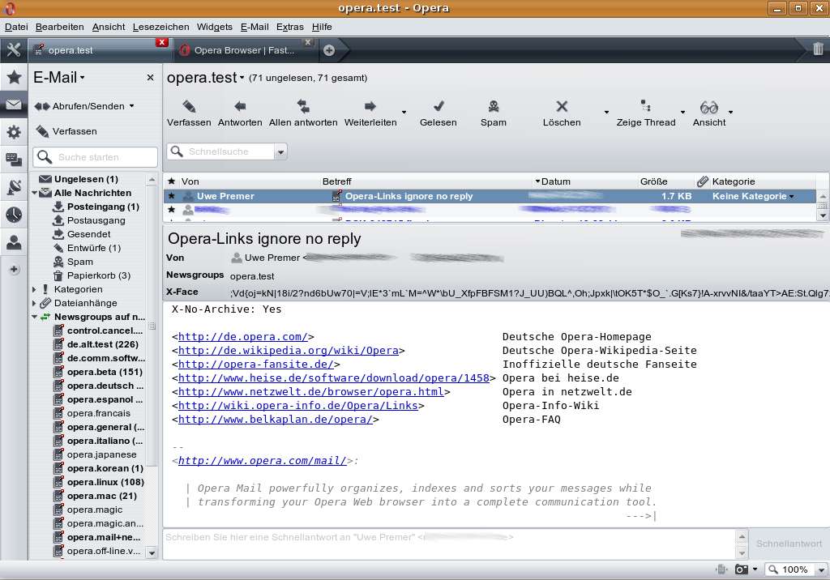Expand the Kategorien tree node
The width and height of the screenshot is (830, 580).
[x=35, y=289]
